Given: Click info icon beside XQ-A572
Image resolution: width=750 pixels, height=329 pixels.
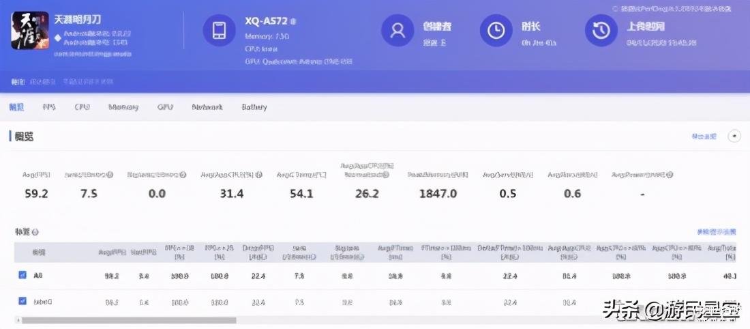Looking at the screenshot, I should tap(293, 22).
